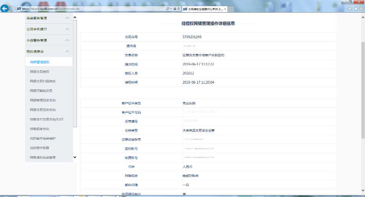
Task: Click the favorites star icon
Action: click(x=355, y=8)
